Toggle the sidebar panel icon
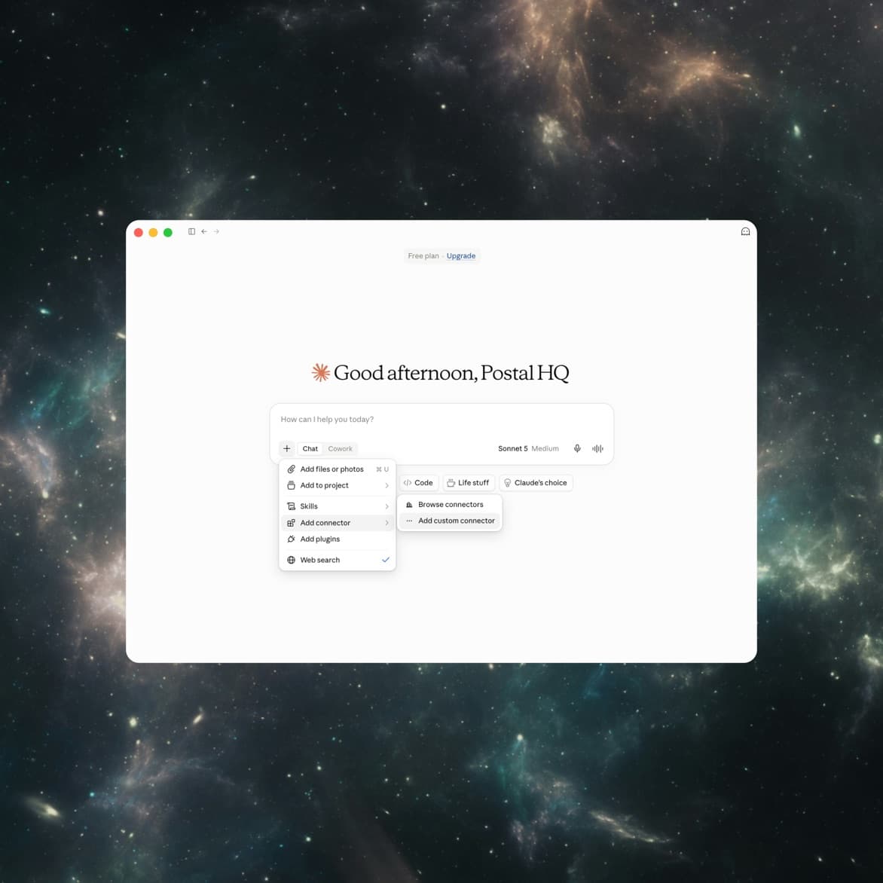883x883 pixels. 191,231
